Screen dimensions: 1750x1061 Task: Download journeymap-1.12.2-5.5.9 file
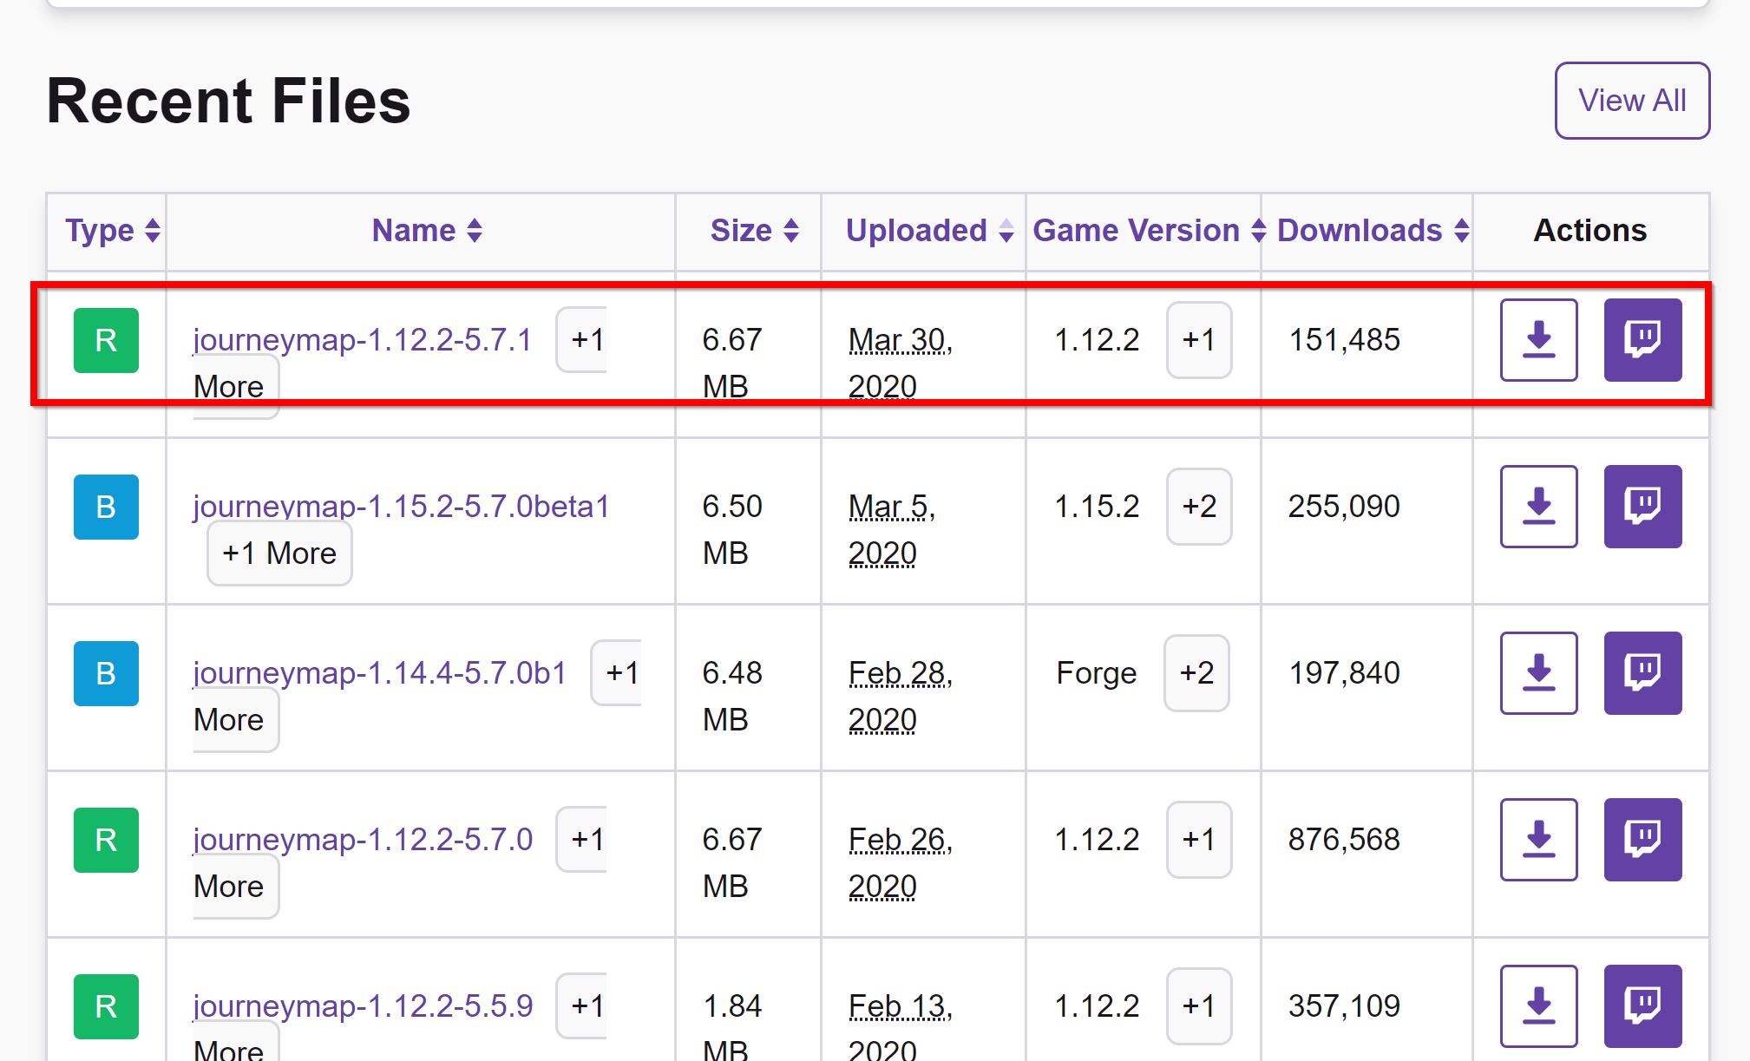tap(1538, 1006)
